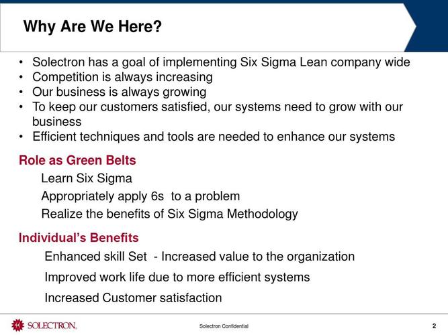Select the bullet about Six Sigma Lean goal
This screenshot has width=448, height=335.
221,62
